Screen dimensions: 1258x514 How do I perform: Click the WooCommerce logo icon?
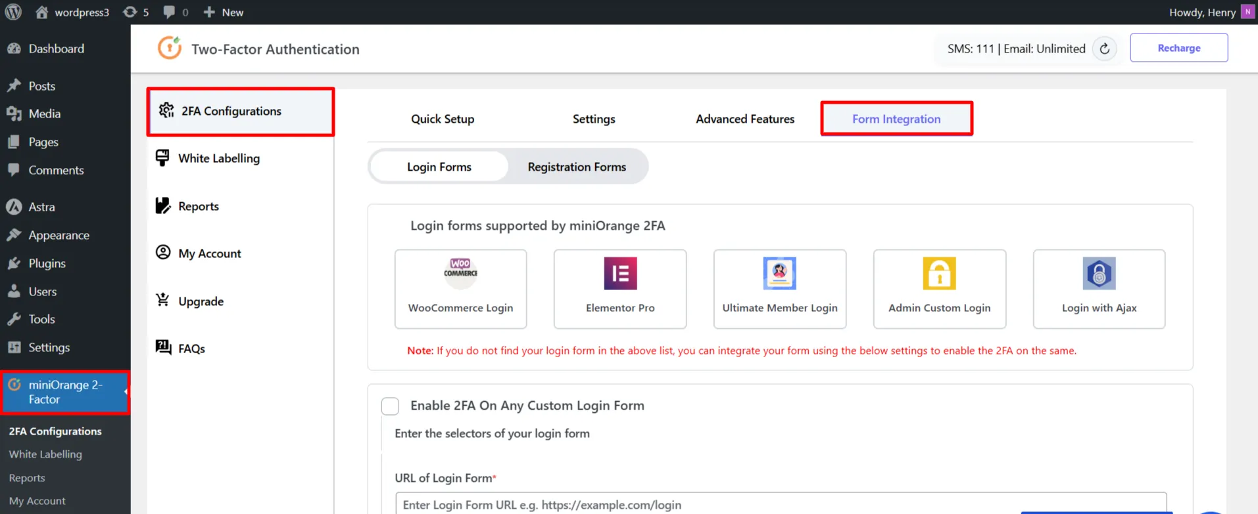pyautogui.click(x=460, y=273)
